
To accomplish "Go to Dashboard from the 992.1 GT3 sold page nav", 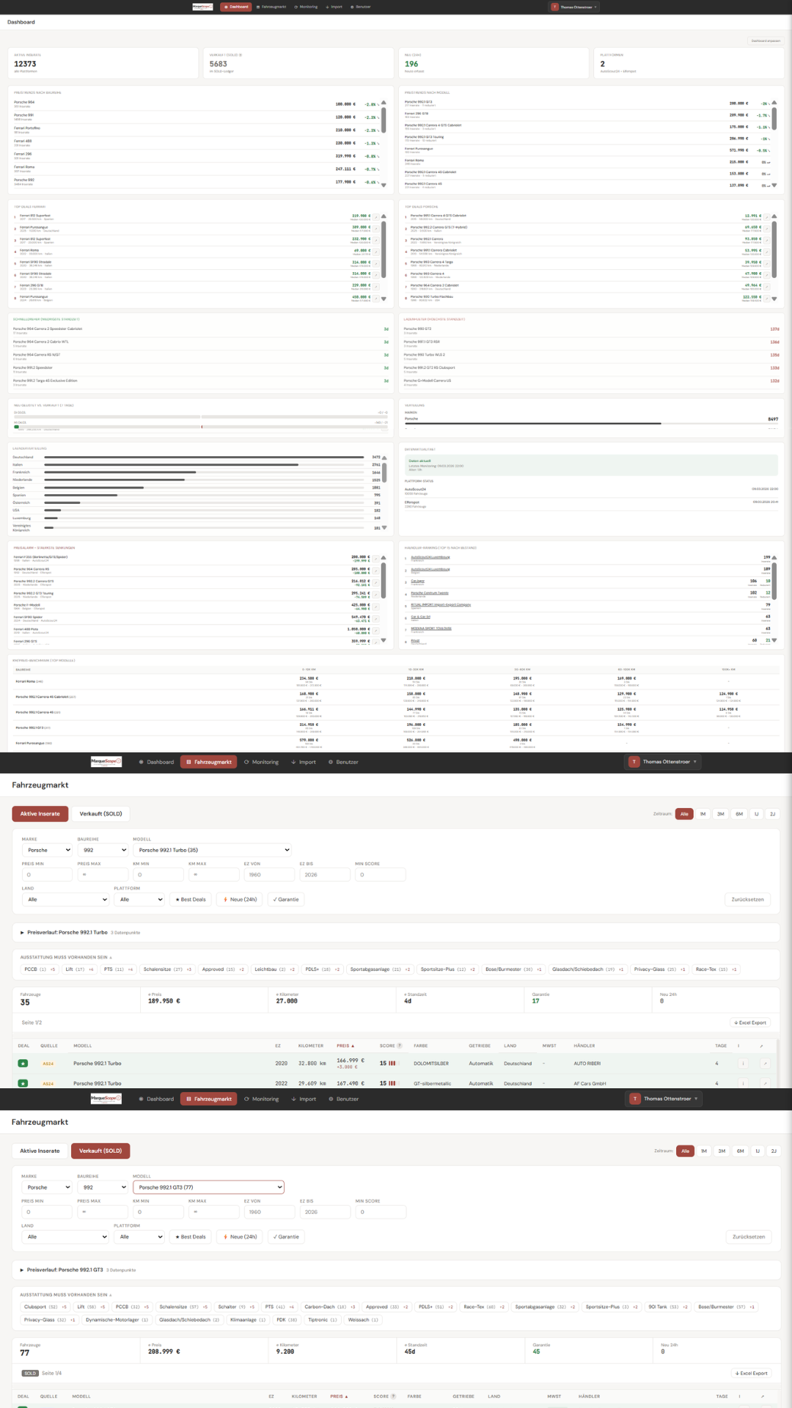I will pyautogui.click(x=157, y=1099).
